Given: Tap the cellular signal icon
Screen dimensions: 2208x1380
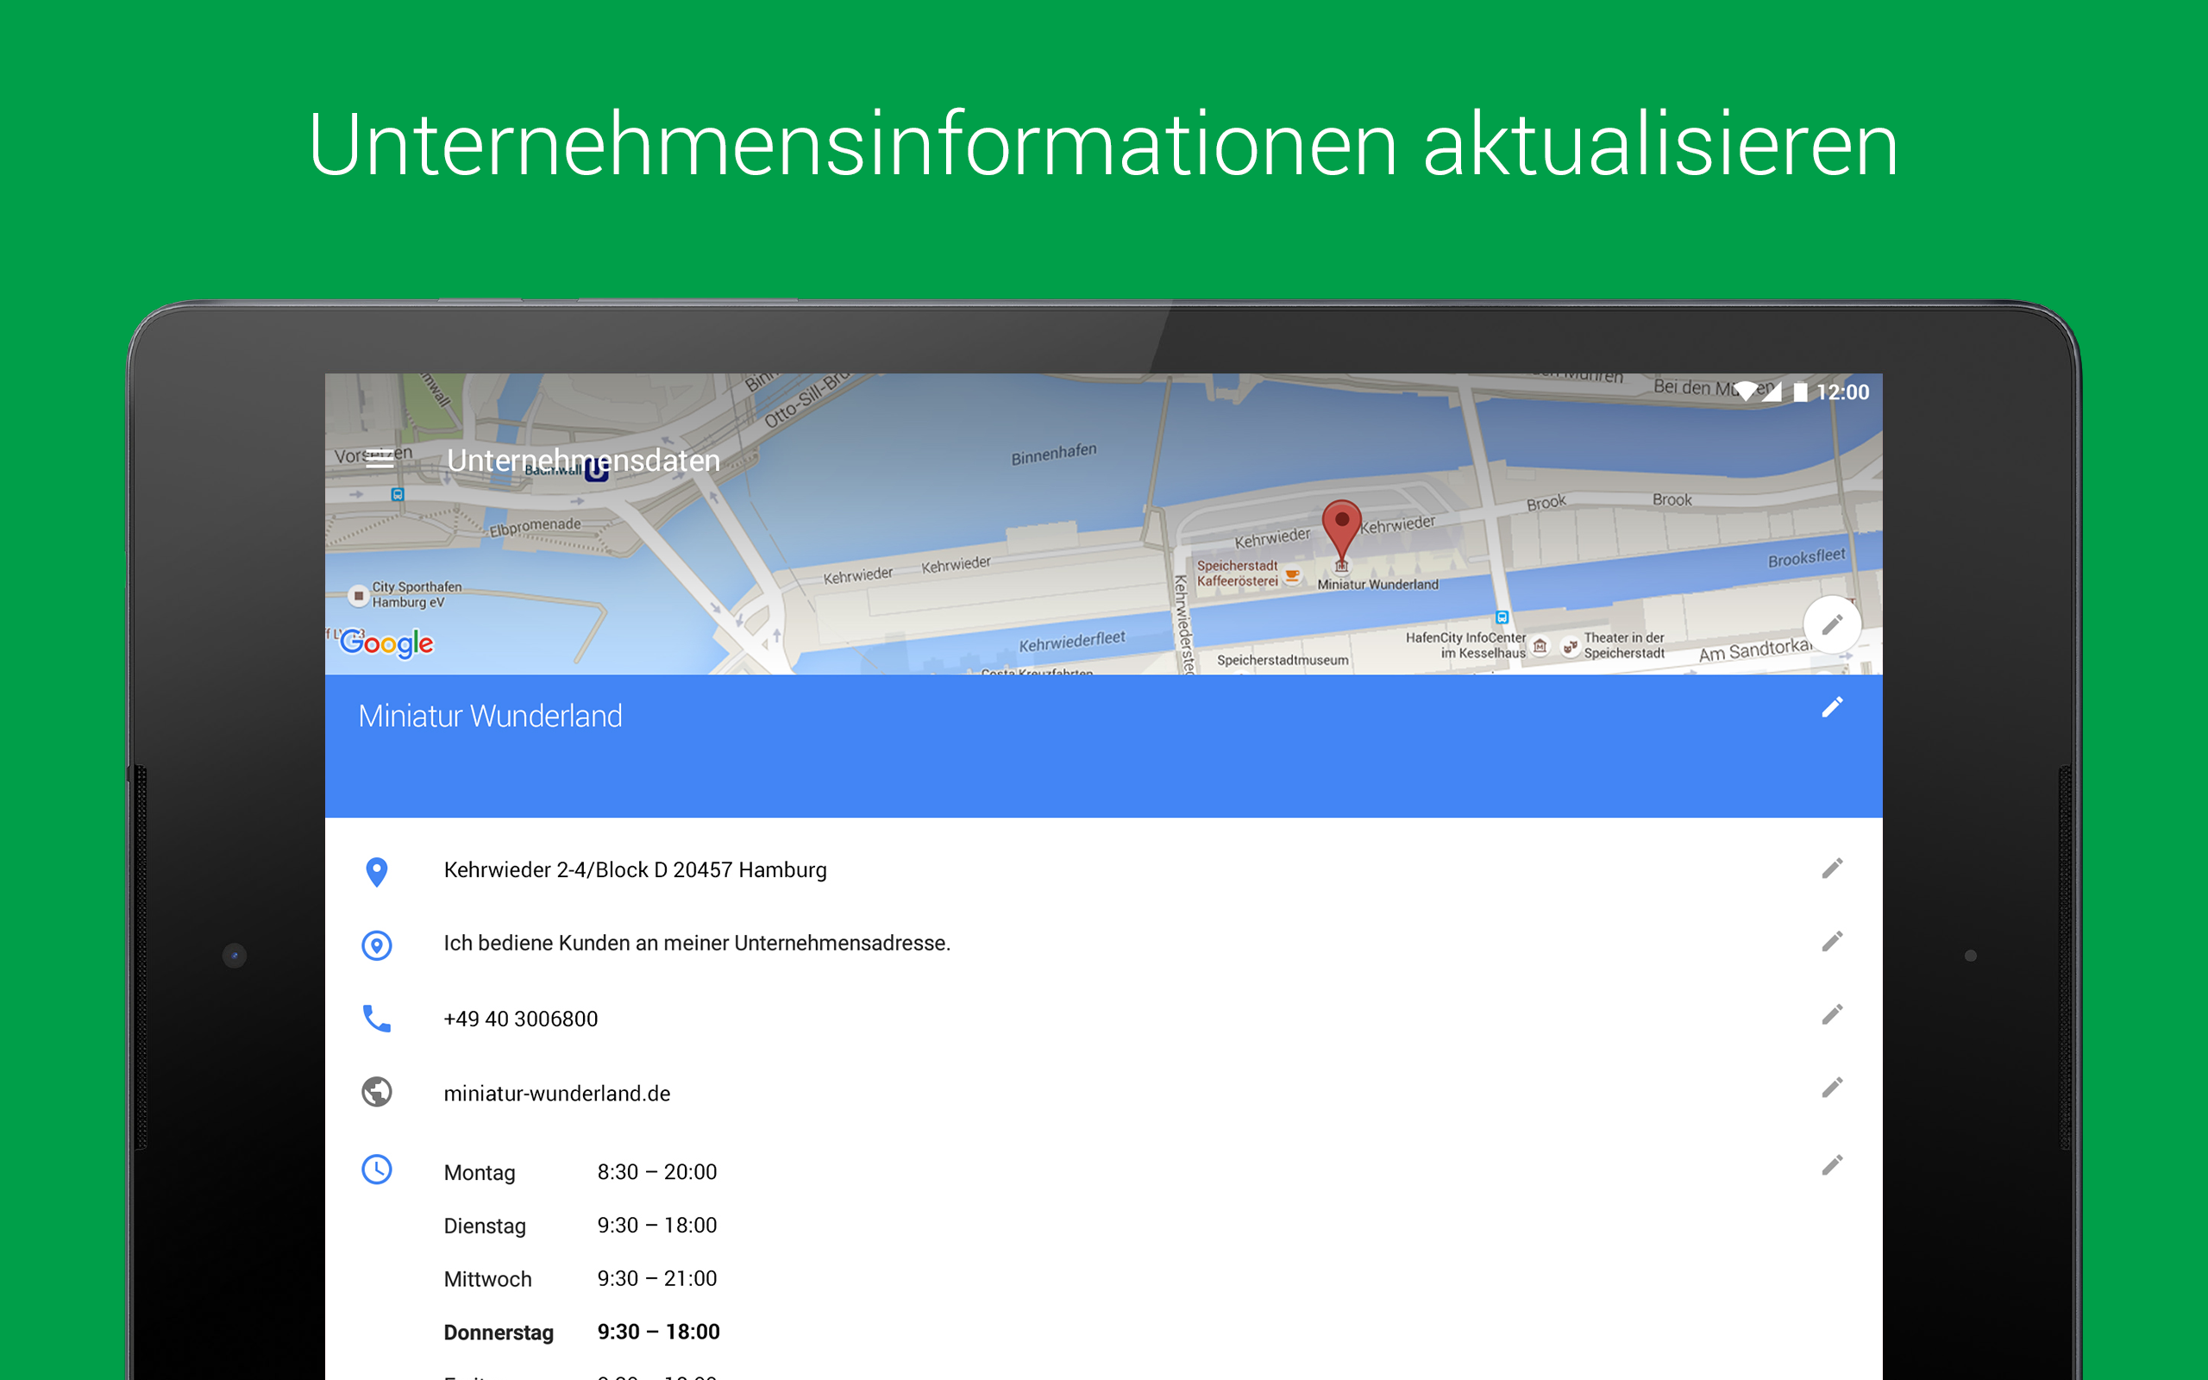Looking at the screenshot, I should [1771, 392].
